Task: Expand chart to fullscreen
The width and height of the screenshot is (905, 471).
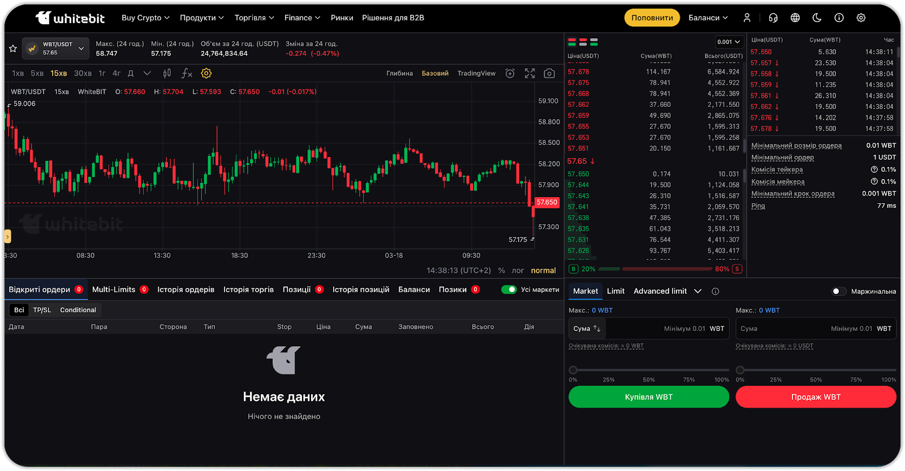Action: pos(529,73)
